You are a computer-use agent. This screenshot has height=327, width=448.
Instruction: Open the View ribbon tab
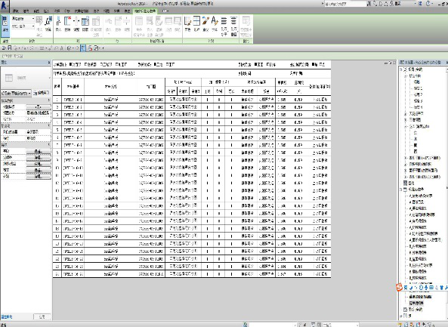[x=107, y=11]
